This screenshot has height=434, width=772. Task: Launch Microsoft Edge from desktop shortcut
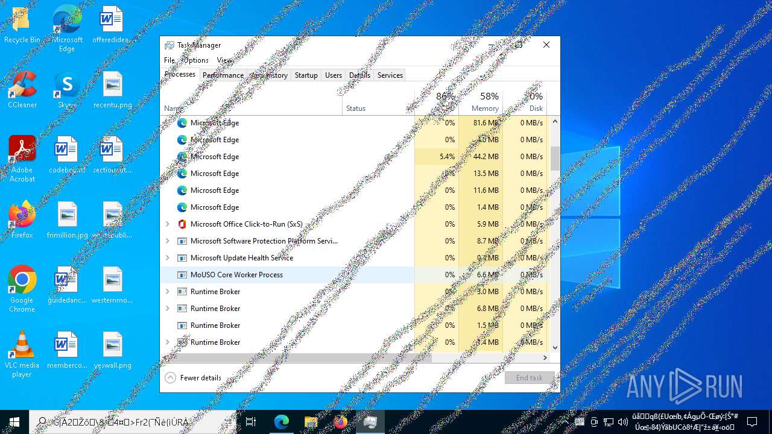pyautogui.click(x=67, y=29)
